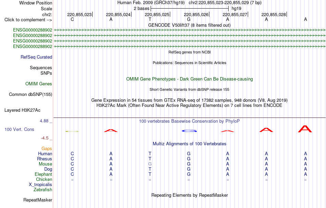Click coordinate label 220,855,025
Screen dimensions: 326x208
pyautogui.click(x=157, y=14)
